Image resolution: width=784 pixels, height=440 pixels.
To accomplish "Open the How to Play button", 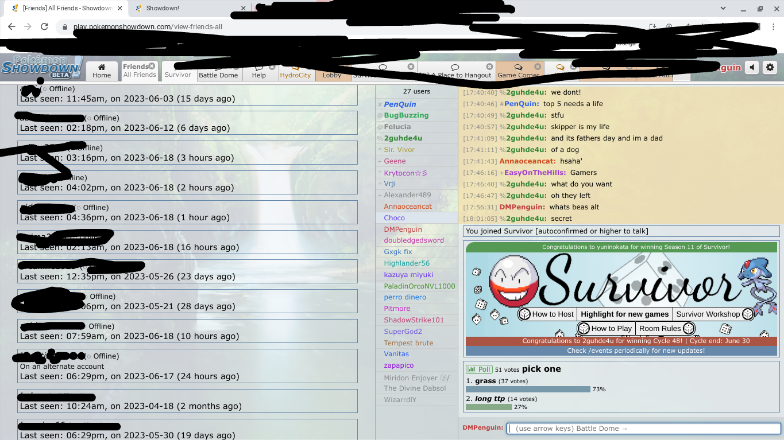I will click(605, 328).
